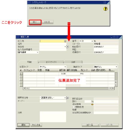Click the yellow arrow link beside 追加費用
Screen dimensions: 125x130
pos(92,104)
